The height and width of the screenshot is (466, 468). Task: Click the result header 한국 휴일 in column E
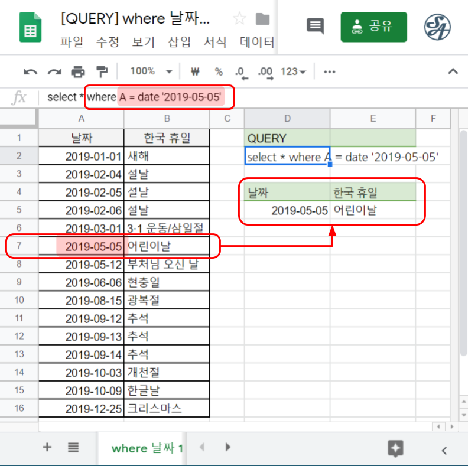373,192
